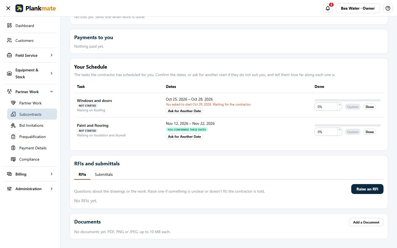Select the Bid Invitations gavel icon
This screenshot has width=397, height=248.
13,125
